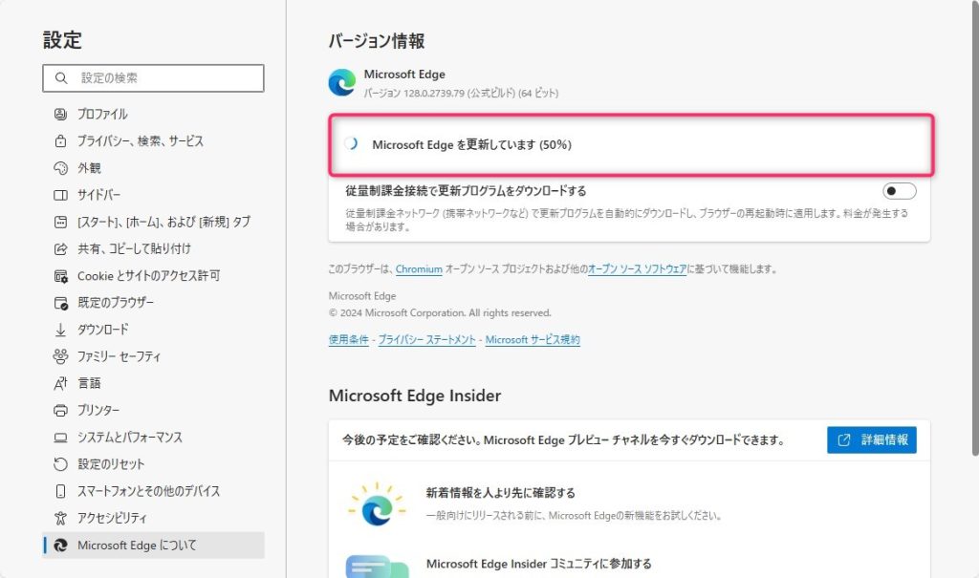Click the Languages icon in the sidebar
Image resolution: width=979 pixels, height=578 pixels.
click(x=60, y=383)
